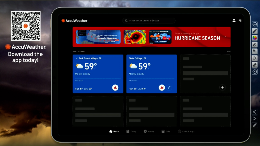
Task: Open the Park Forest Village, PA location name
Action: click(90, 58)
